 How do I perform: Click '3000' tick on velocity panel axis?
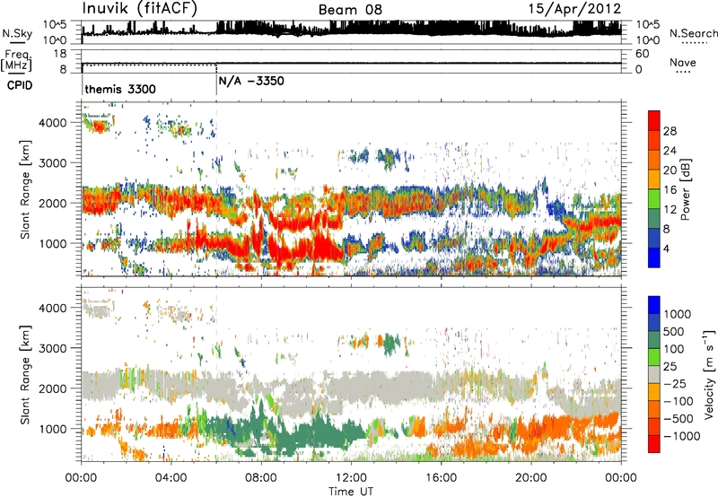point(52,348)
